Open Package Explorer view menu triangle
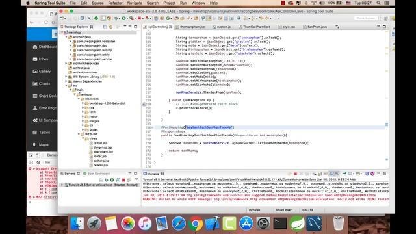Image resolution: width=416 pixels, height=234 pixels. pyautogui.click(x=124, y=27)
